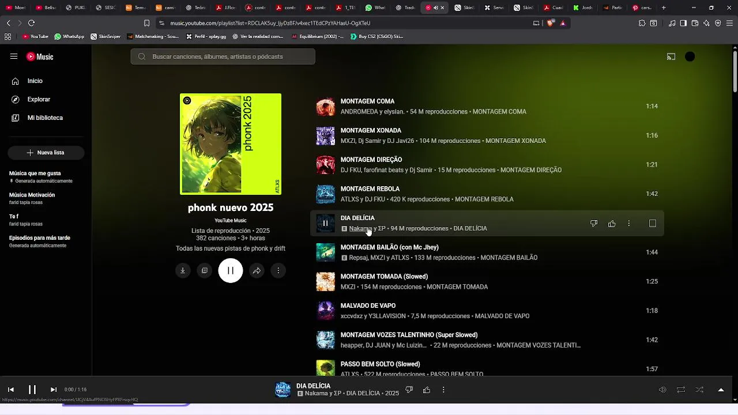Open DIA DELÍCIA row three-dot menu
Screen dimensions: 738x415
click(x=629, y=224)
